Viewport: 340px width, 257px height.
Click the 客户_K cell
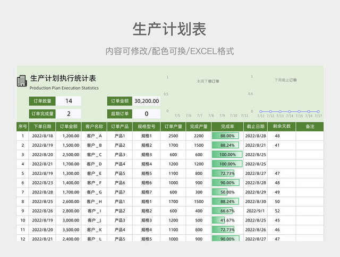coord(94,229)
